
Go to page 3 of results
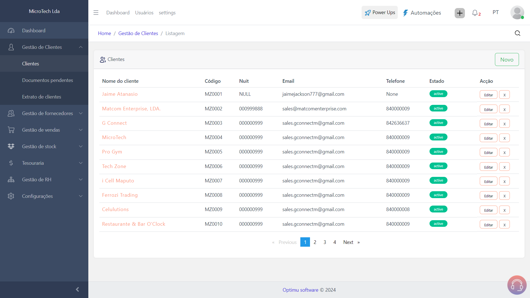pyautogui.click(x=325, y=242)
